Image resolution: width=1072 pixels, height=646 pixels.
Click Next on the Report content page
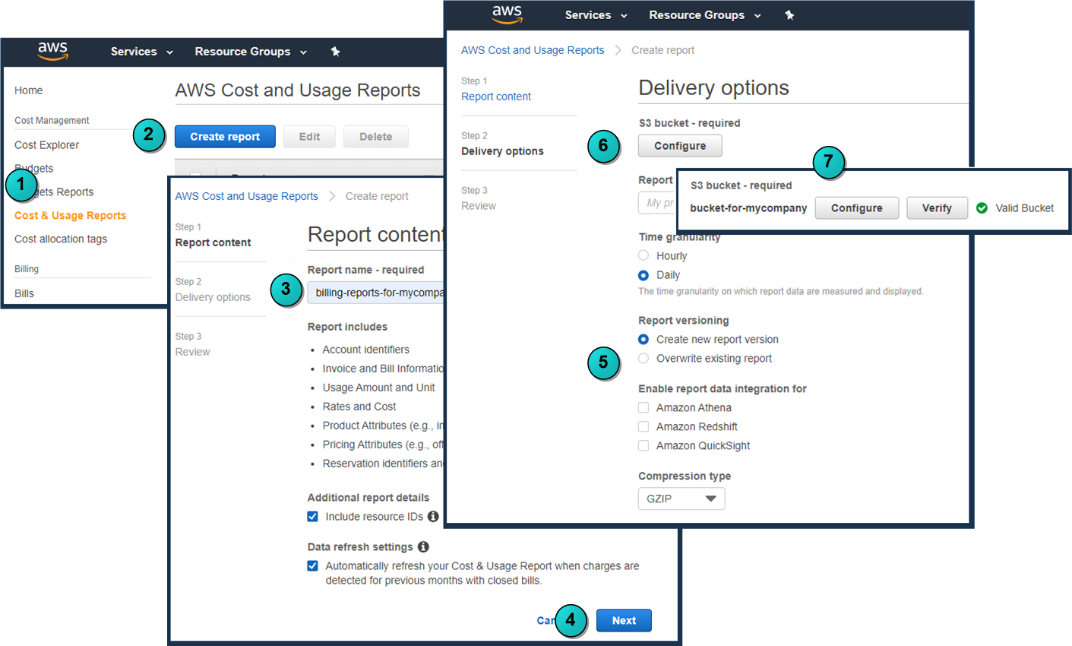tap(624, 621)
